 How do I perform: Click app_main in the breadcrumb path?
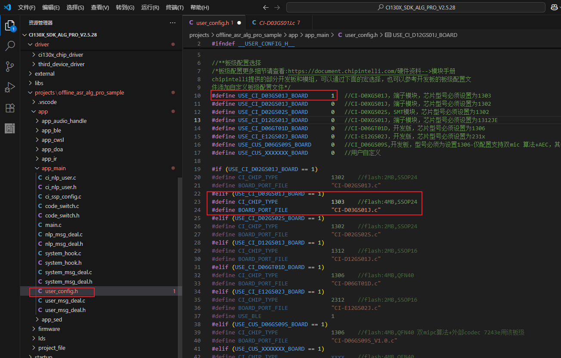tap(316, 35)
